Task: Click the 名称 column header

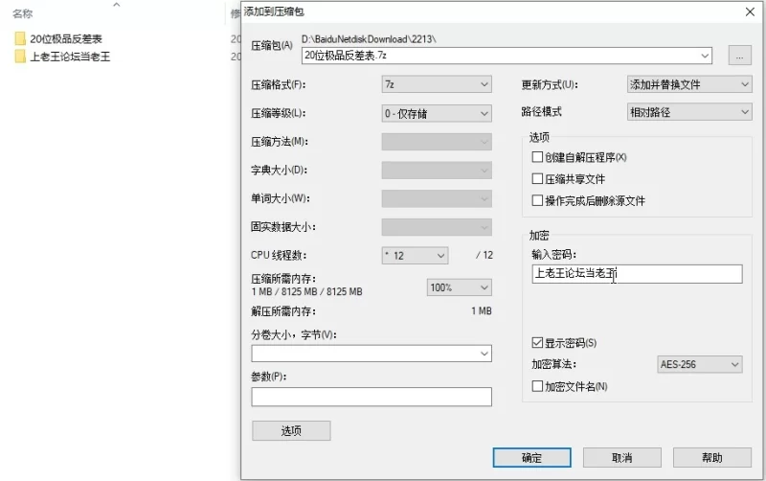Action: pyautogui.click(x=22, y=13)
